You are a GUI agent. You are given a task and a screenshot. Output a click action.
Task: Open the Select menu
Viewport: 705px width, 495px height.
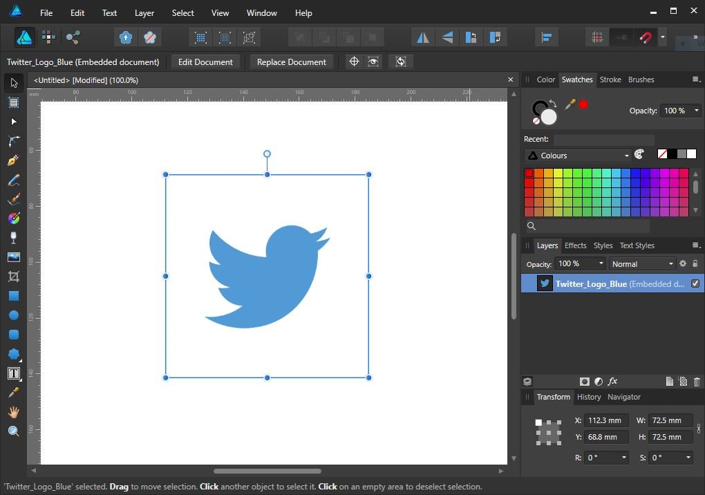pos(182,13)
